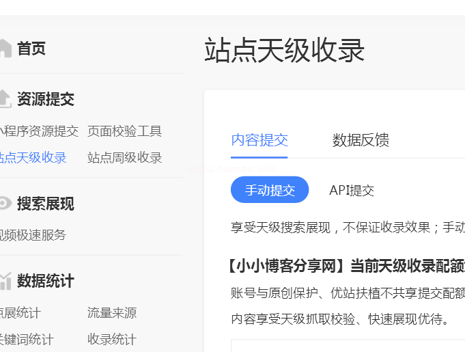Screen dimensions: 465x352
Task: Go to 页面校验工具 page
Action: click(x=124, y=131)
